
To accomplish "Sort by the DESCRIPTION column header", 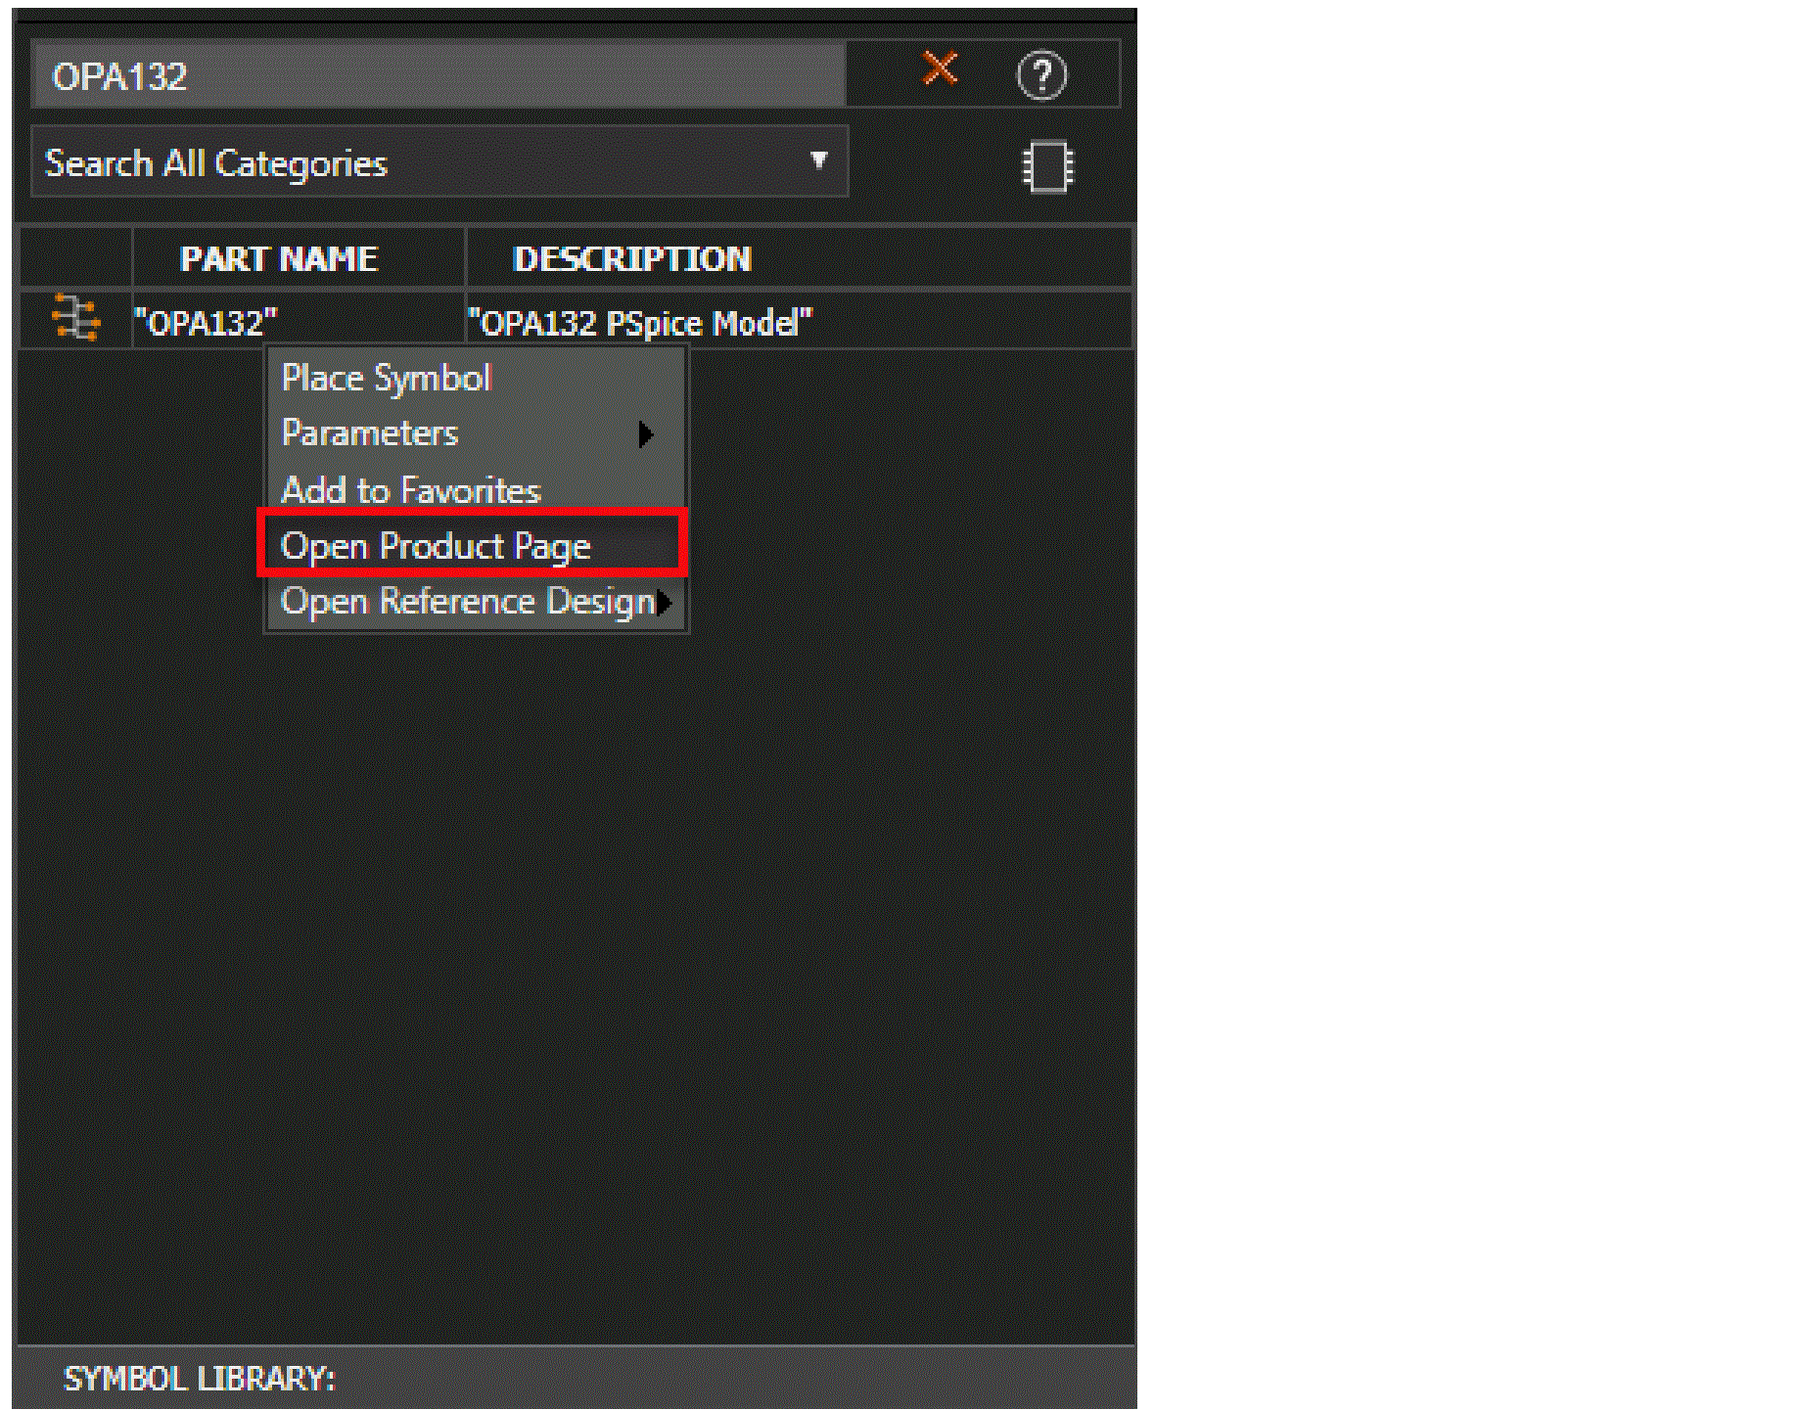I will click(800, 258).
